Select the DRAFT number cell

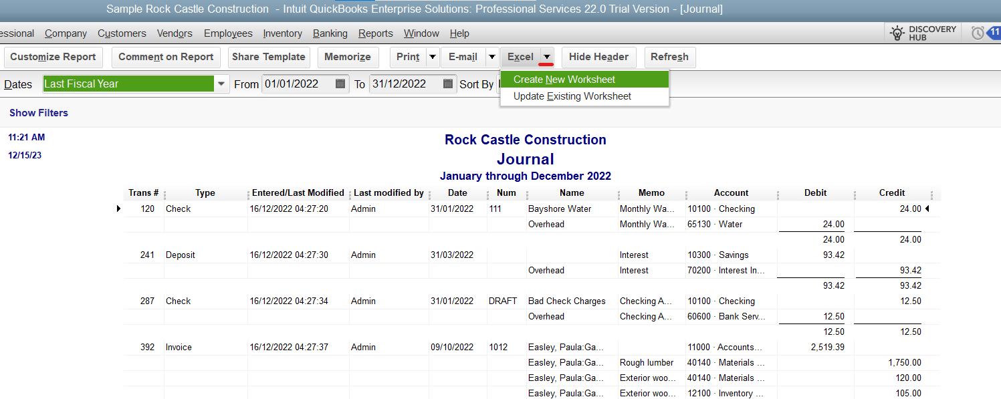pyautogui.click(x=503, y=301)
